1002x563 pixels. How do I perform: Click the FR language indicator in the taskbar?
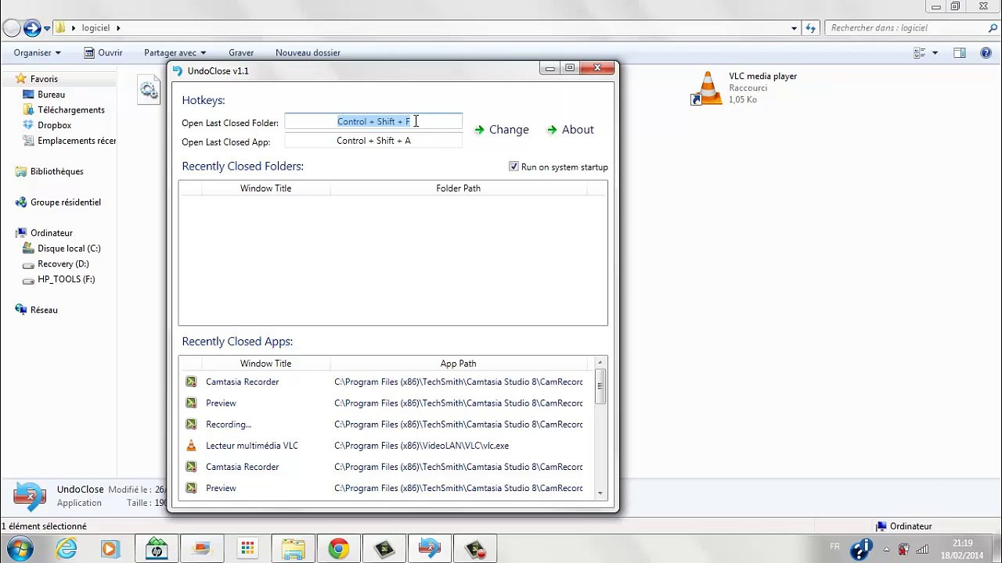click(834, 547)
